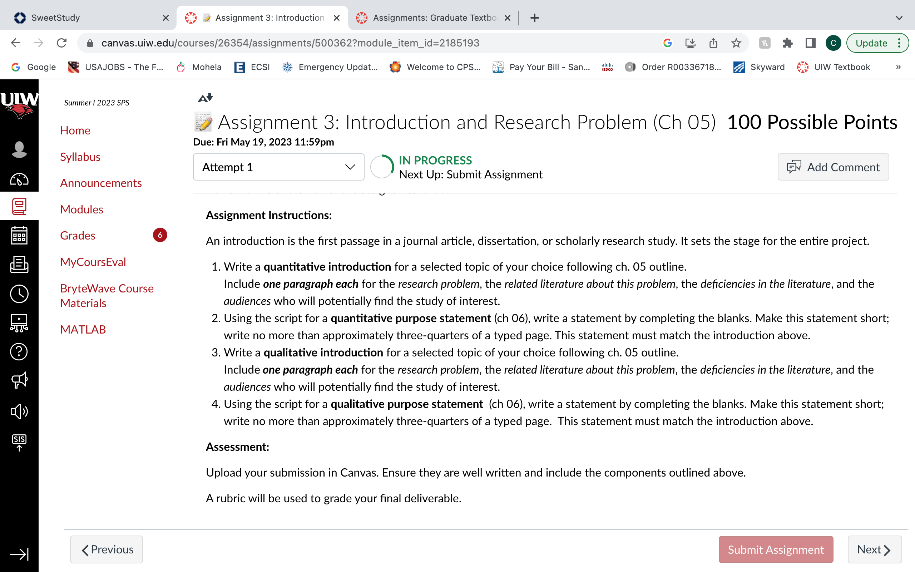This screenshot has height=572, width=915.
Task: Open the Help question mark icon
Action: 19,351
